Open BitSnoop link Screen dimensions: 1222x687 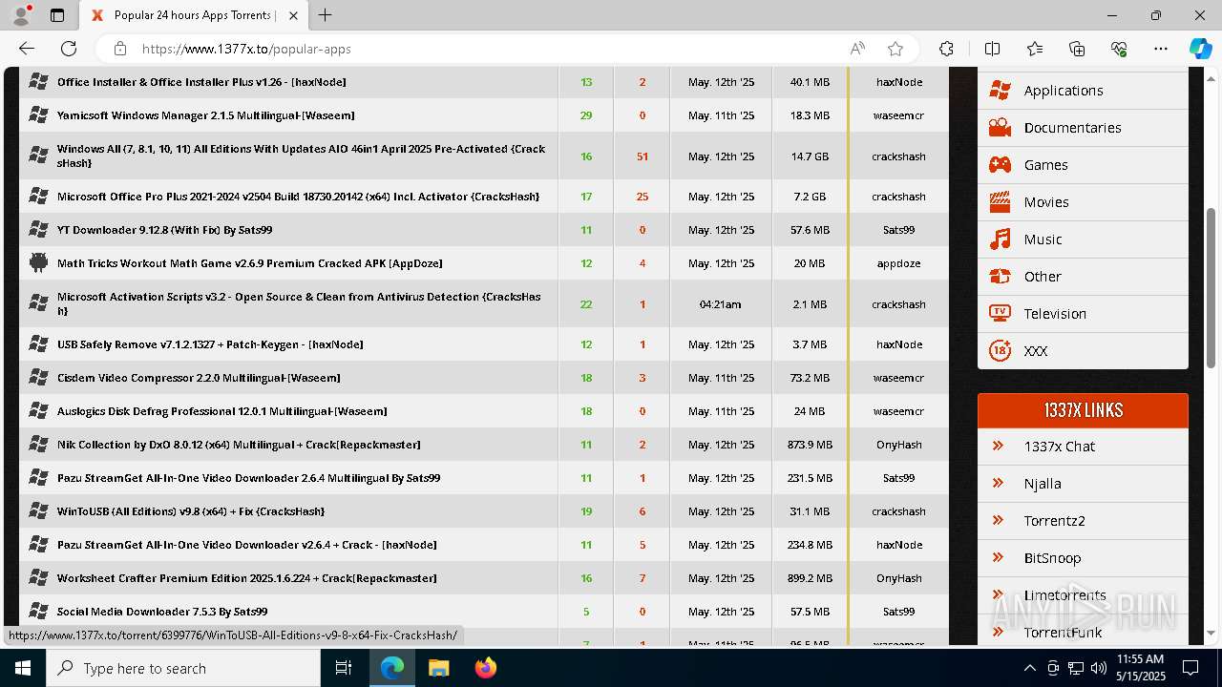(1052, 558)
